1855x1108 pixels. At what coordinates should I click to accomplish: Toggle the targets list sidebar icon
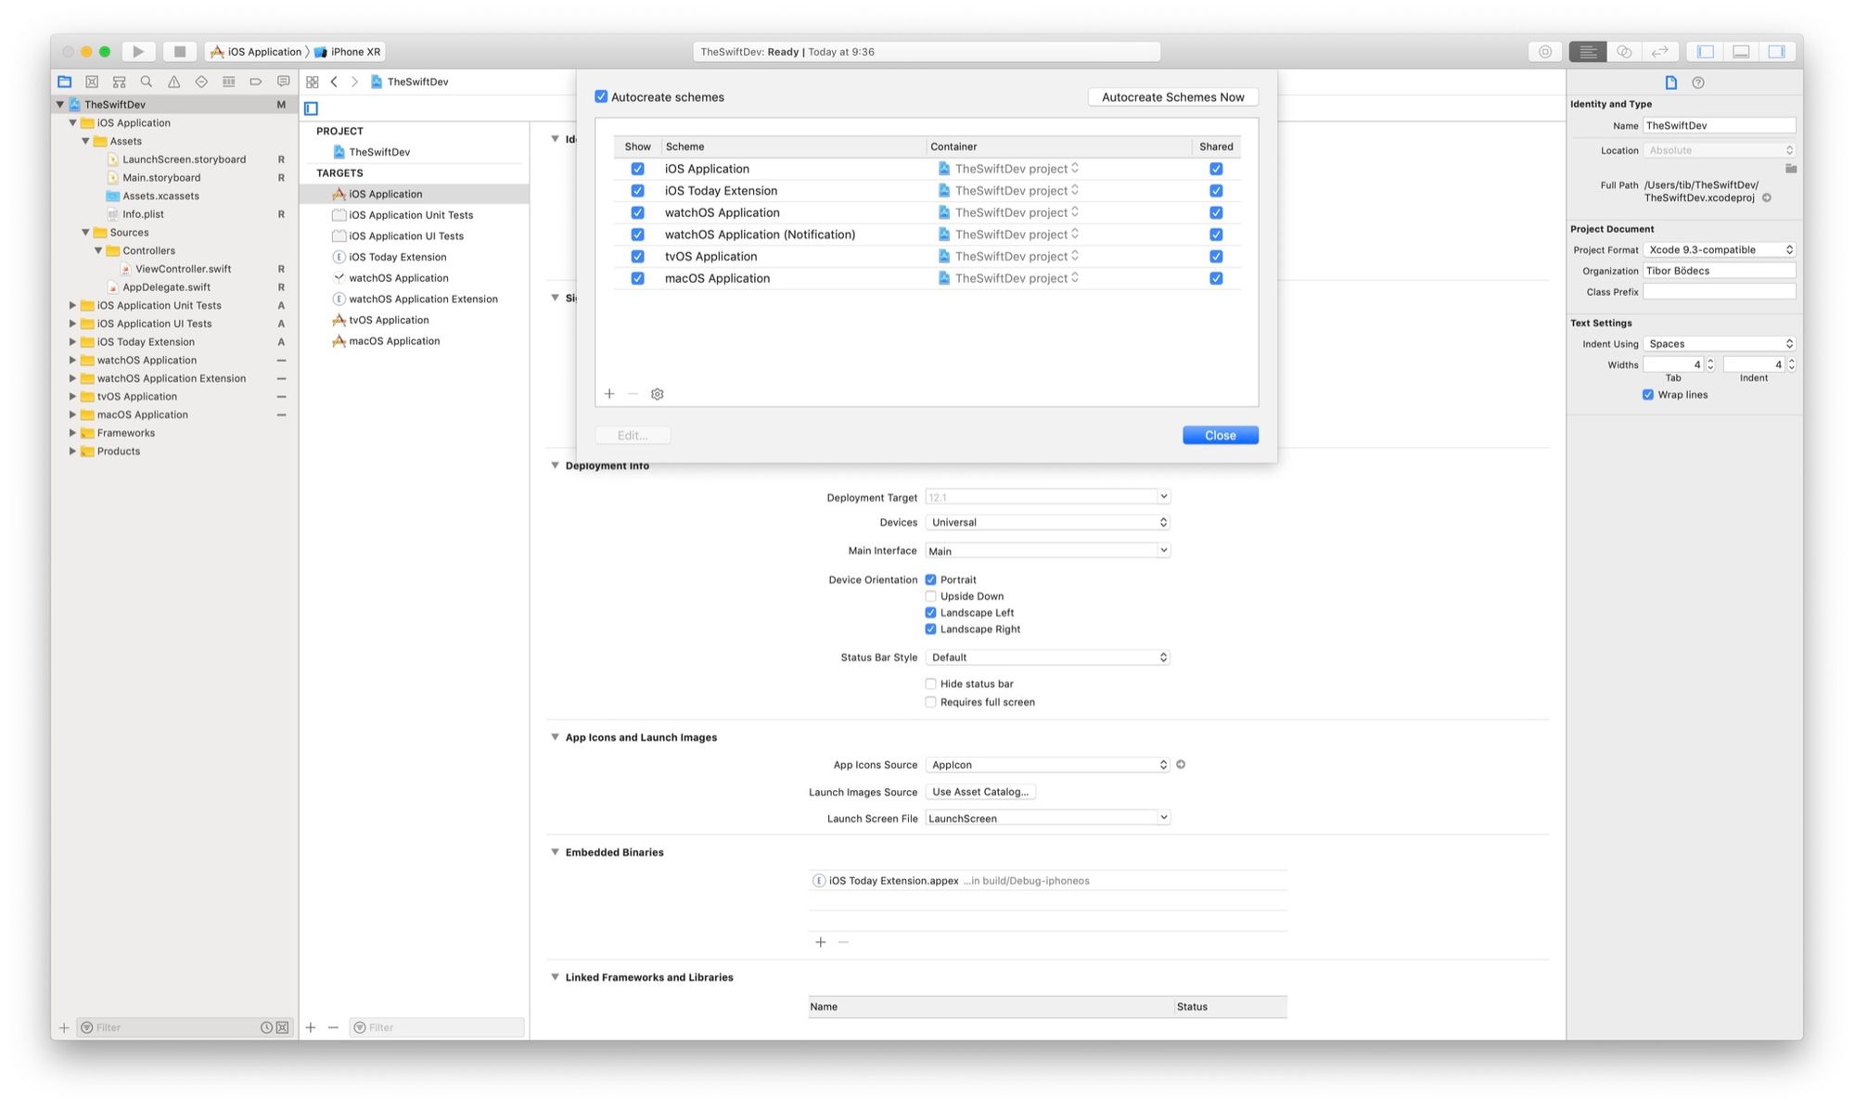(x=312, y=108)
